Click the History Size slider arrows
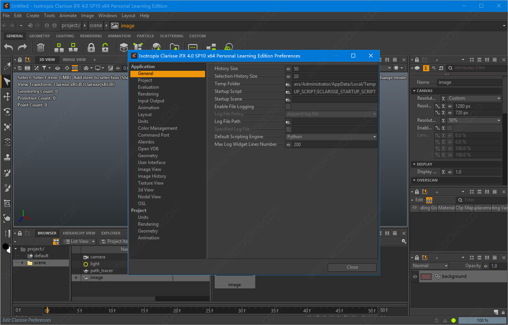508x325 pixels. [288, 69]
